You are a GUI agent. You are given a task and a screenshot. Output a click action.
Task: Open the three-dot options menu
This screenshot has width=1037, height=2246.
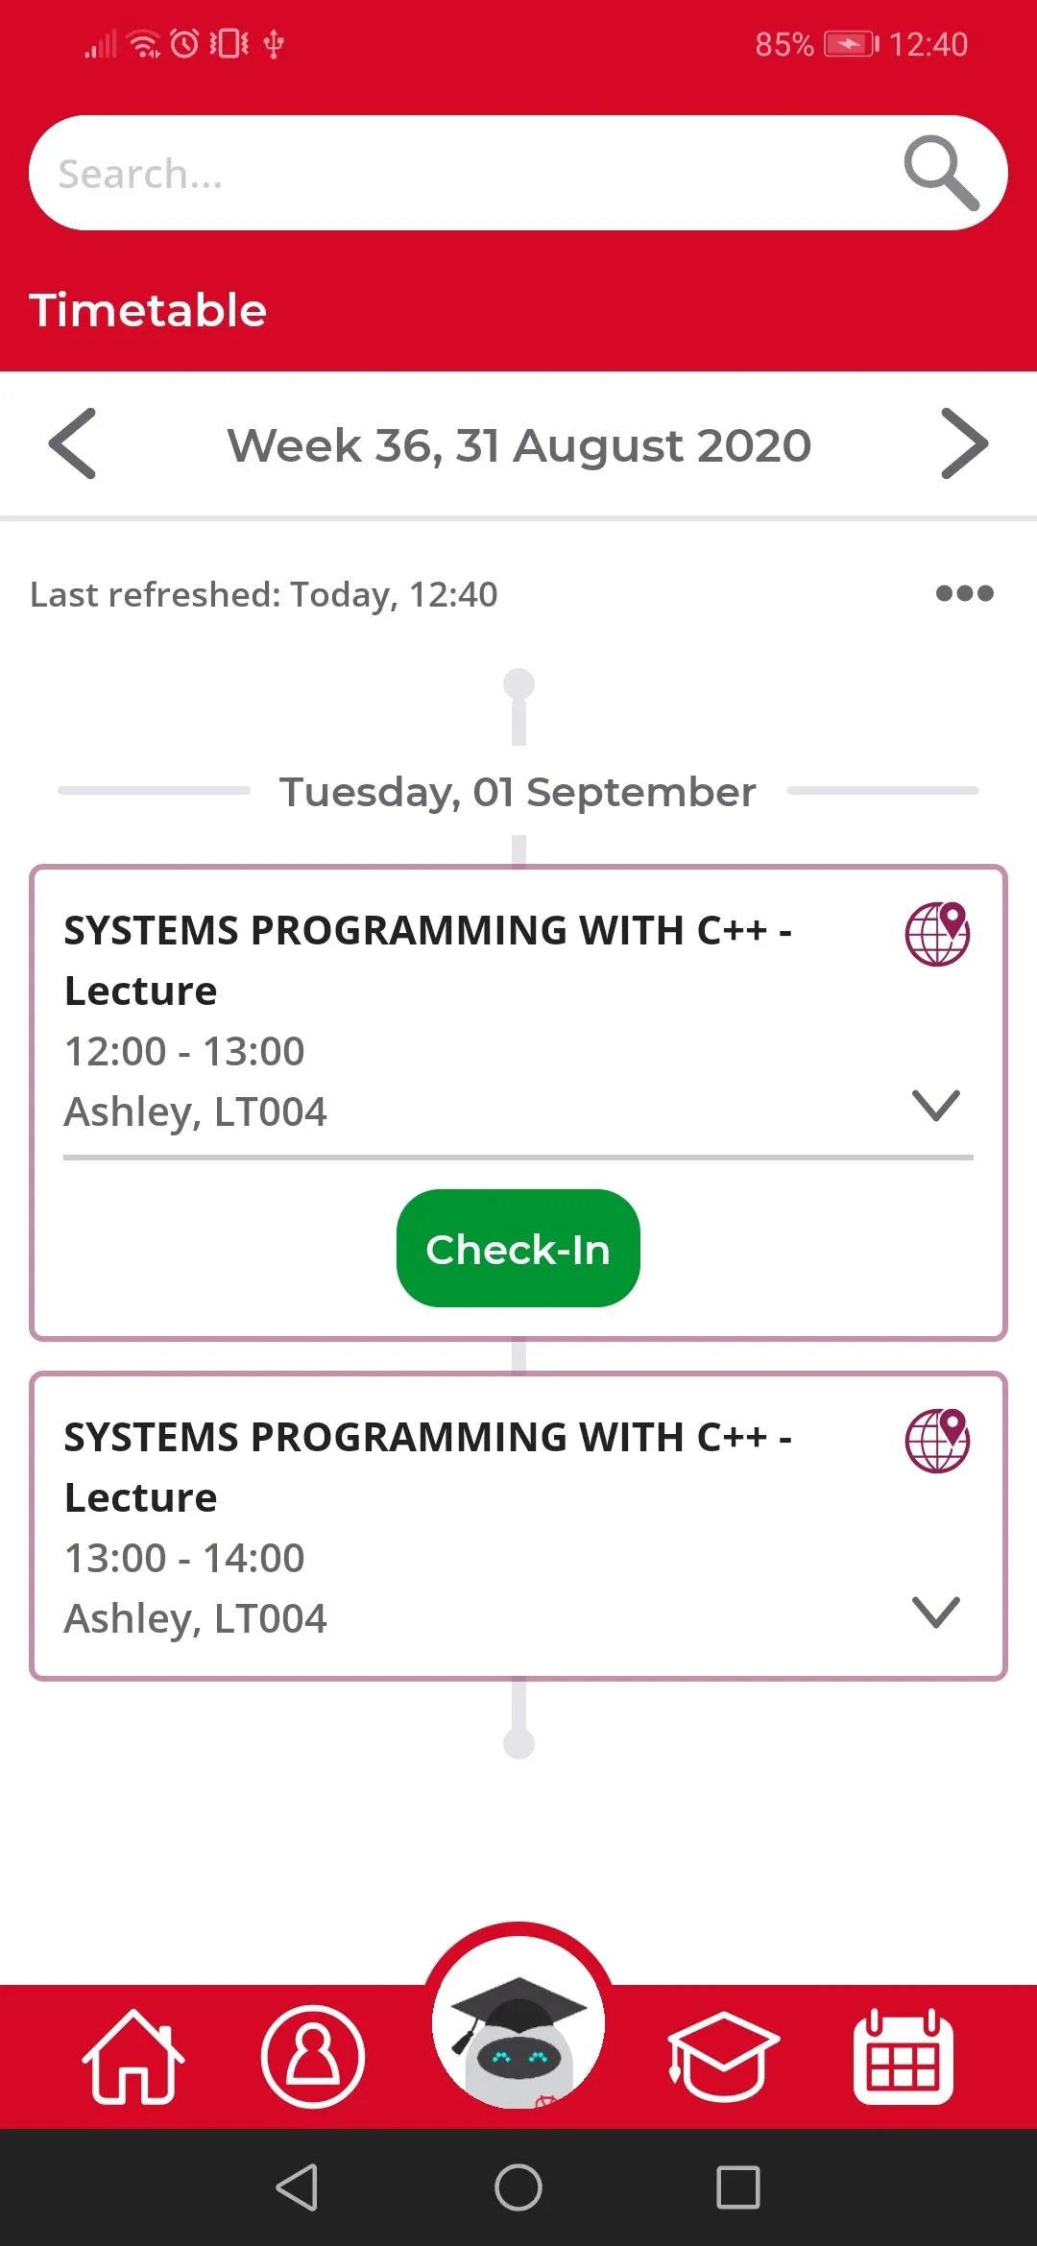click(965, 593)
